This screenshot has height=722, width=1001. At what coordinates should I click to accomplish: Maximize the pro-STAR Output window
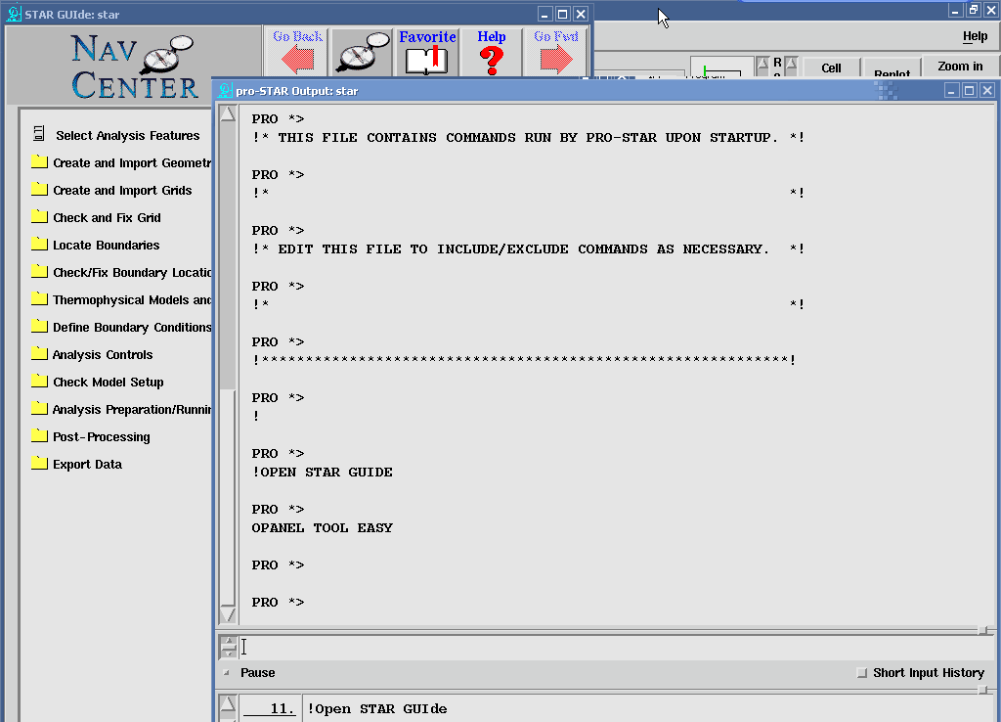969,91
